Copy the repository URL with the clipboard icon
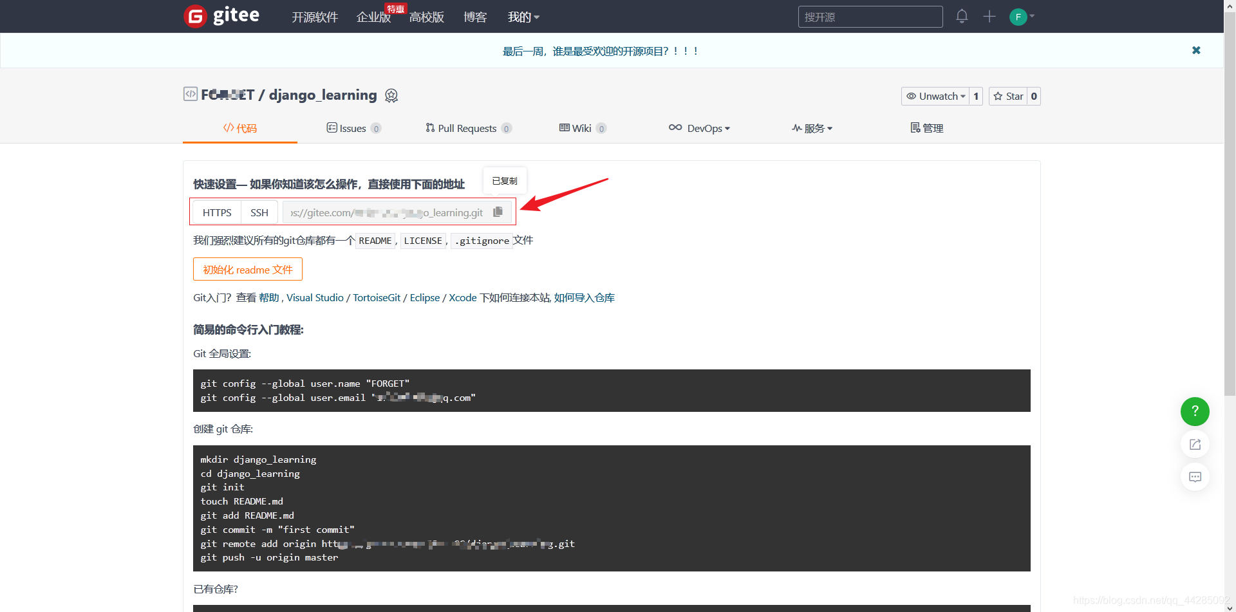Screen dimensions: 1236x612 498,212
